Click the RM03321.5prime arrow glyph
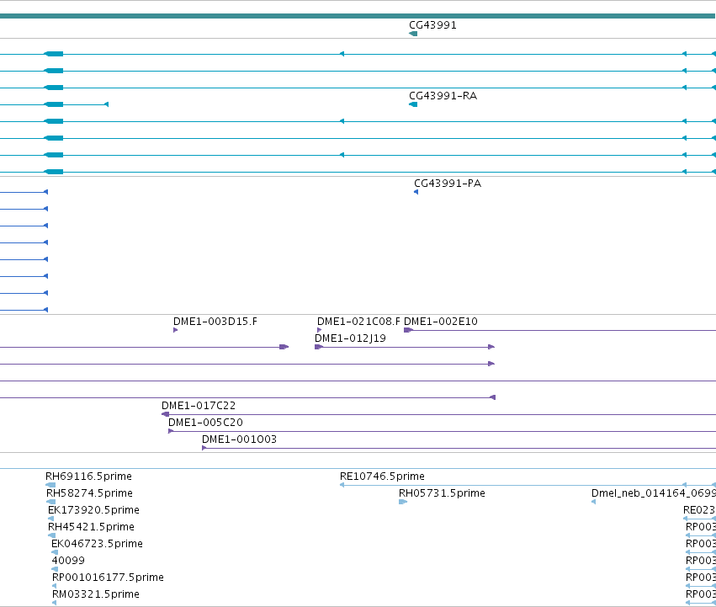 [x=55, y=603]
